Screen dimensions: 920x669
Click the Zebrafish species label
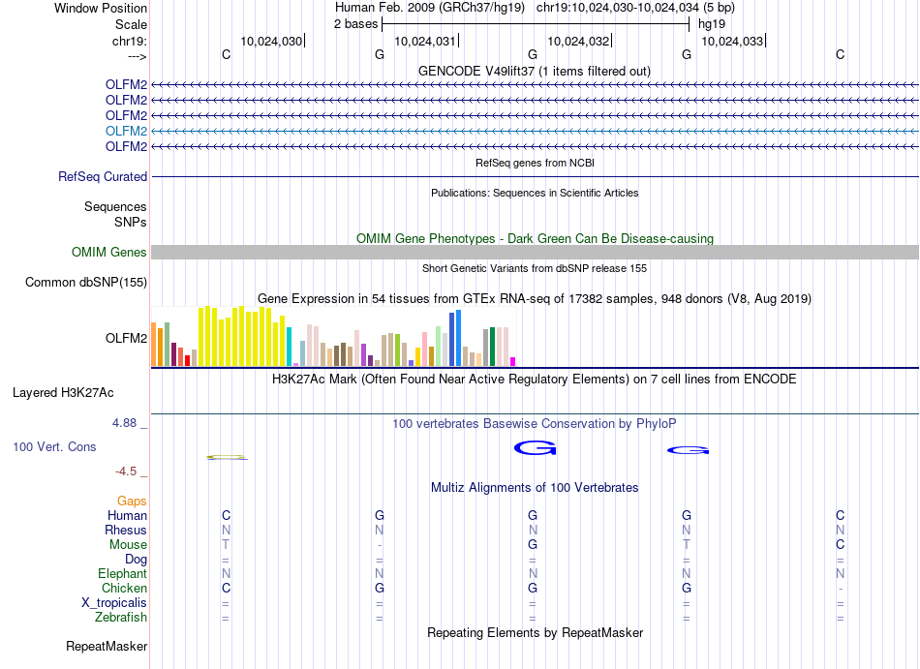(121, 617)
